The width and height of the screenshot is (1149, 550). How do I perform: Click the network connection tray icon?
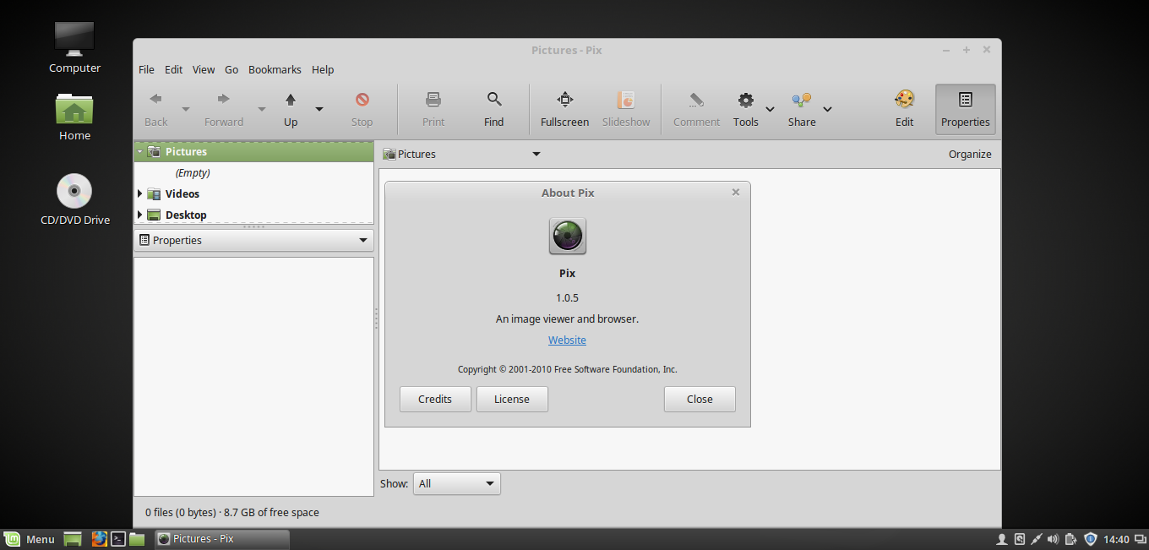(x=1036, y=539)
